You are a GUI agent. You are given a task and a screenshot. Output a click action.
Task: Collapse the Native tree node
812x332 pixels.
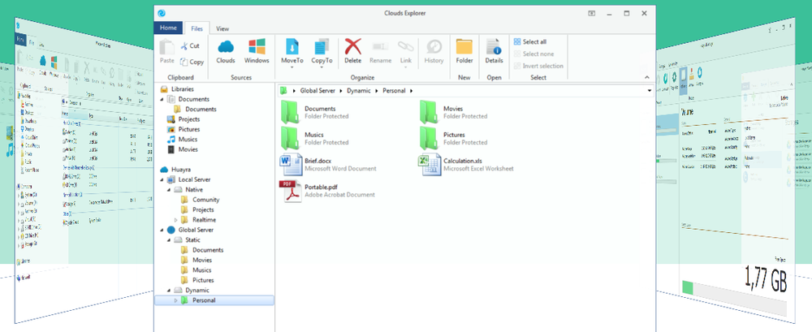coord(169,190)
